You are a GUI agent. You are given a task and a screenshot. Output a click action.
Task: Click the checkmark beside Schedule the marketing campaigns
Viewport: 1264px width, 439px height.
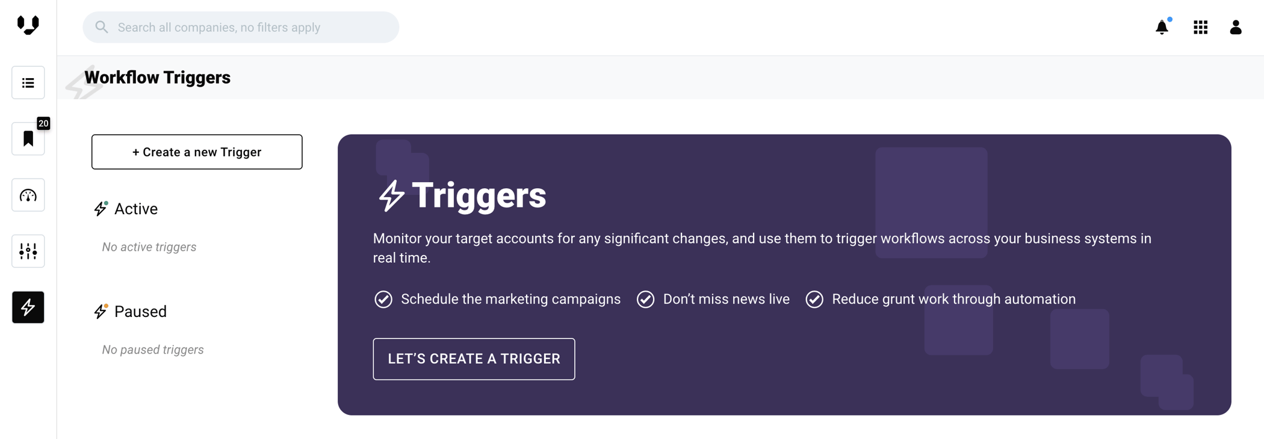point(383,299)
